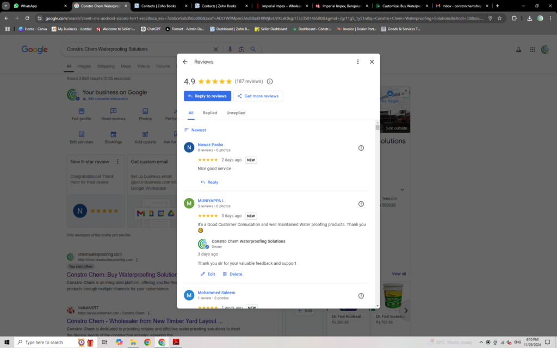This screenshot has height=348, width=557.
Task: Reply to Nawaz Pasha's review
Action: click(x=209, y=182)
